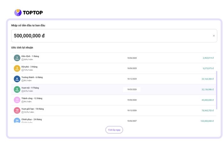Click the 19/03/2026 maturity date cell
This screenshot has width=223, height=143.
pos(132,90)
